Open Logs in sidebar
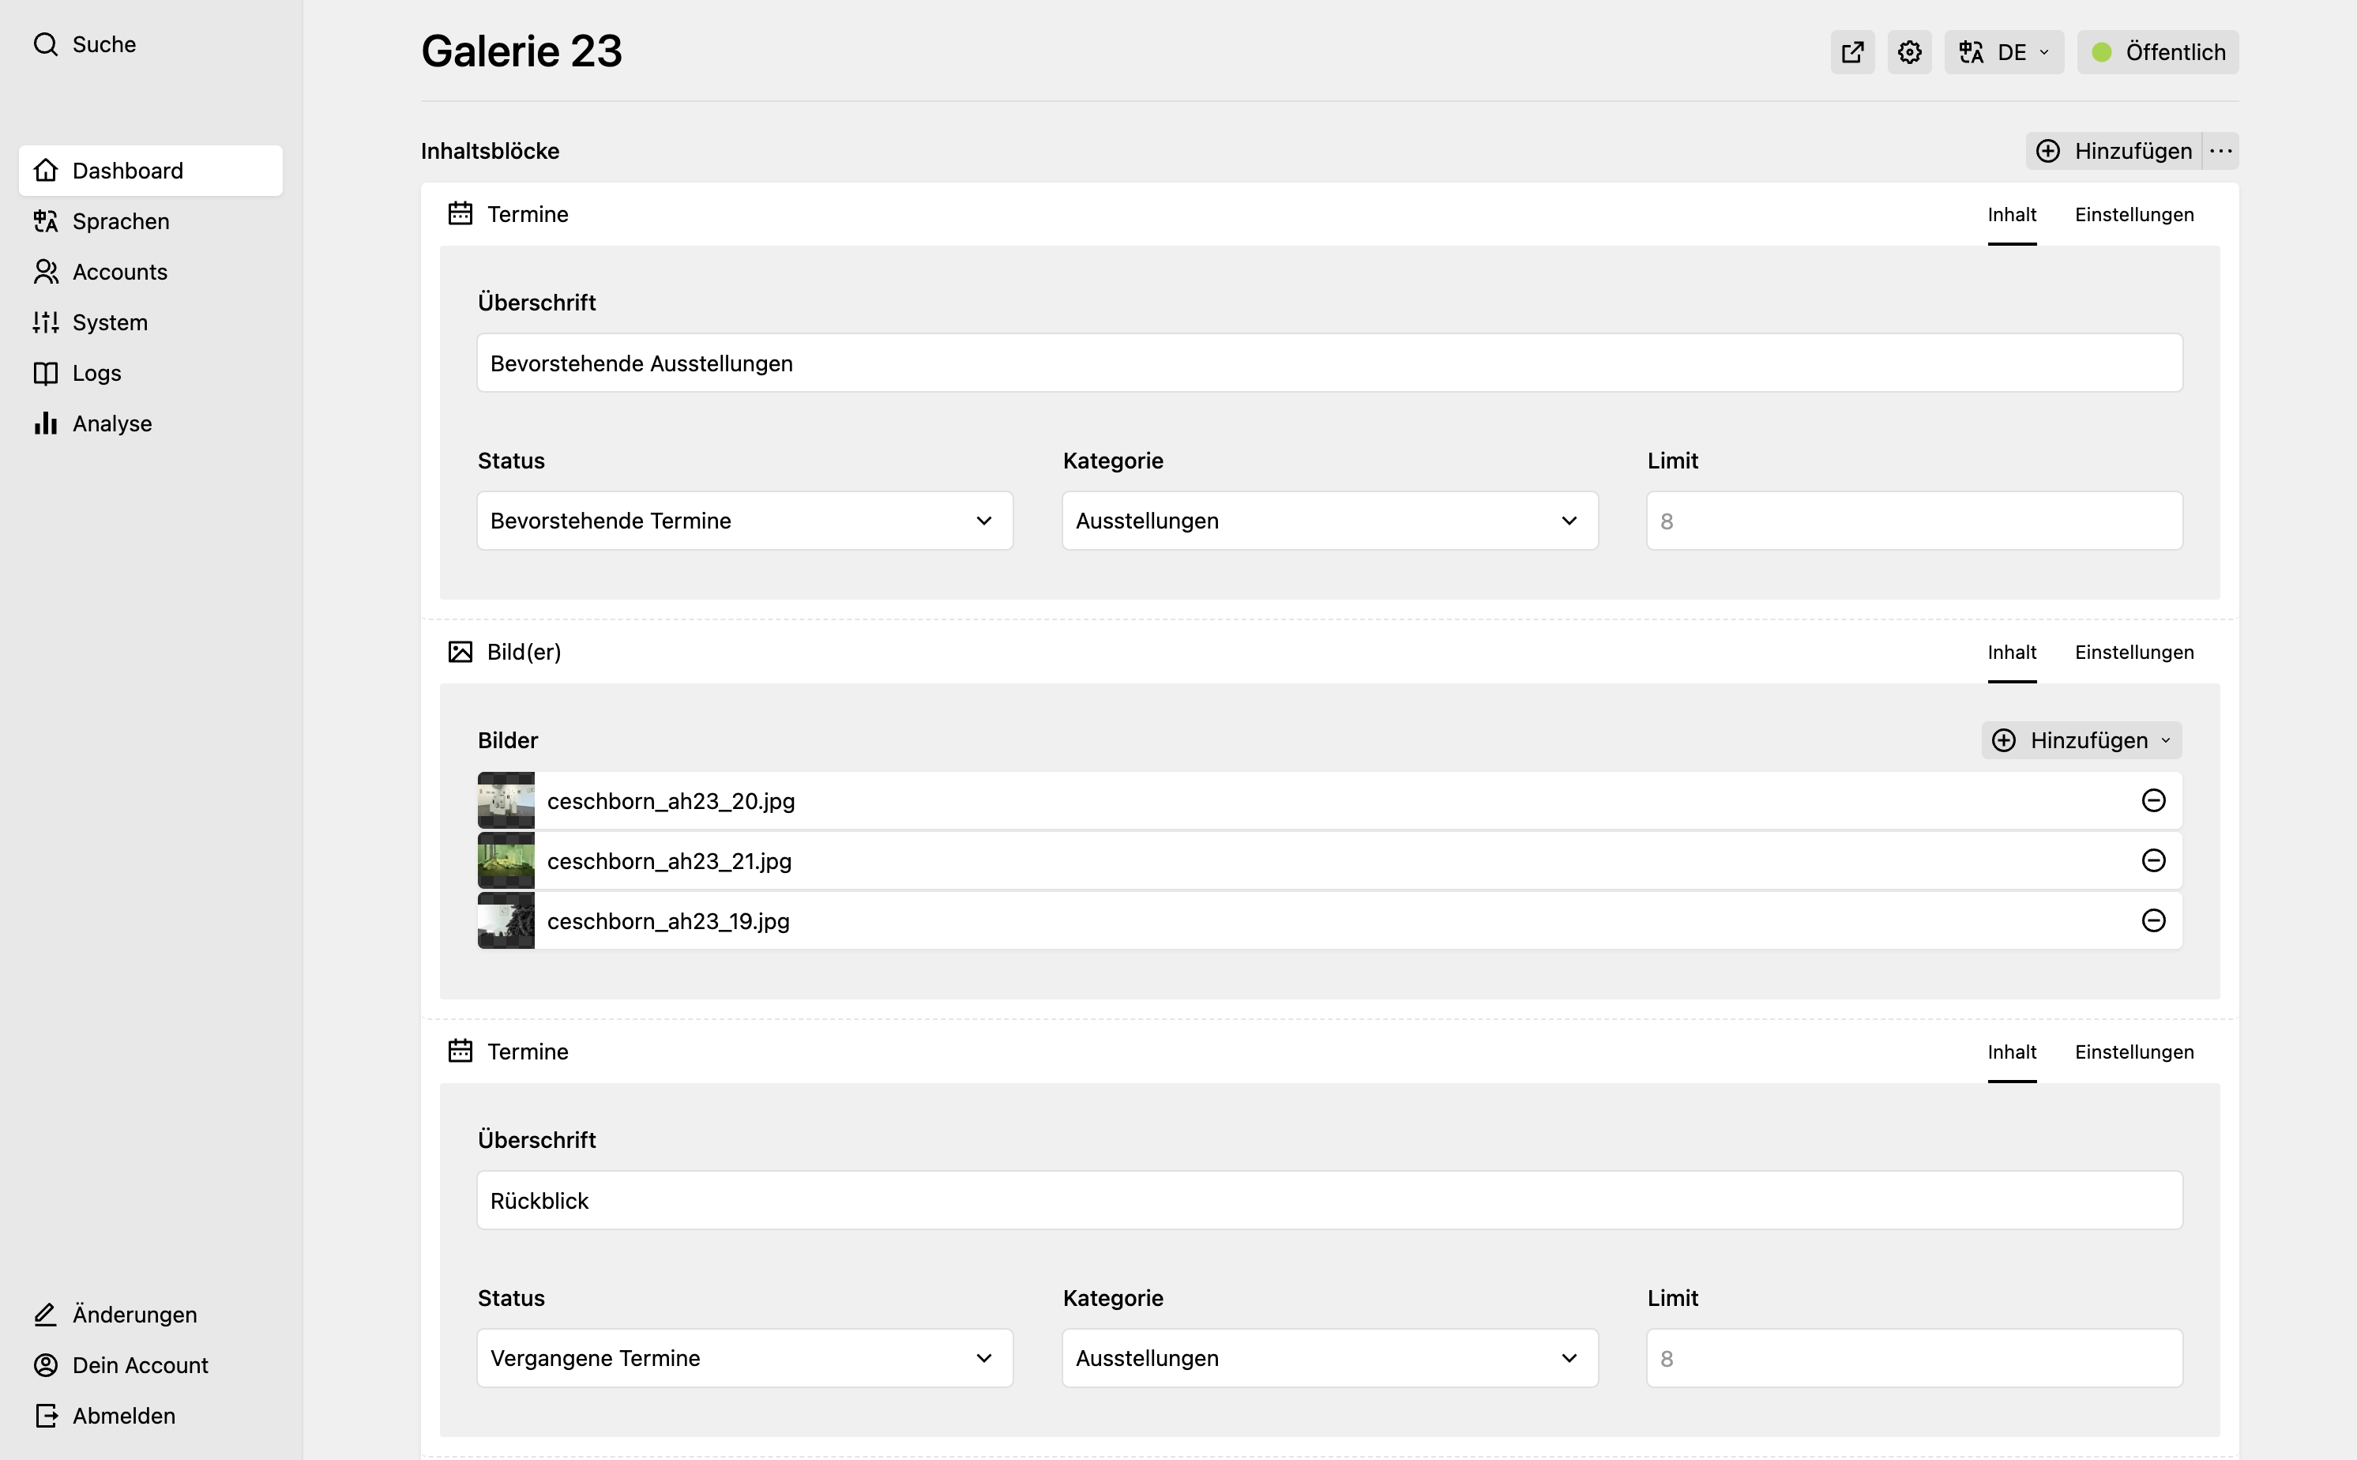 click(x=151, y=373)
